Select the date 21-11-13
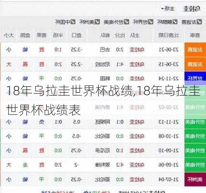Image resolution: width=206 pixels, height=193 pixels. click(x=168, y=122)
